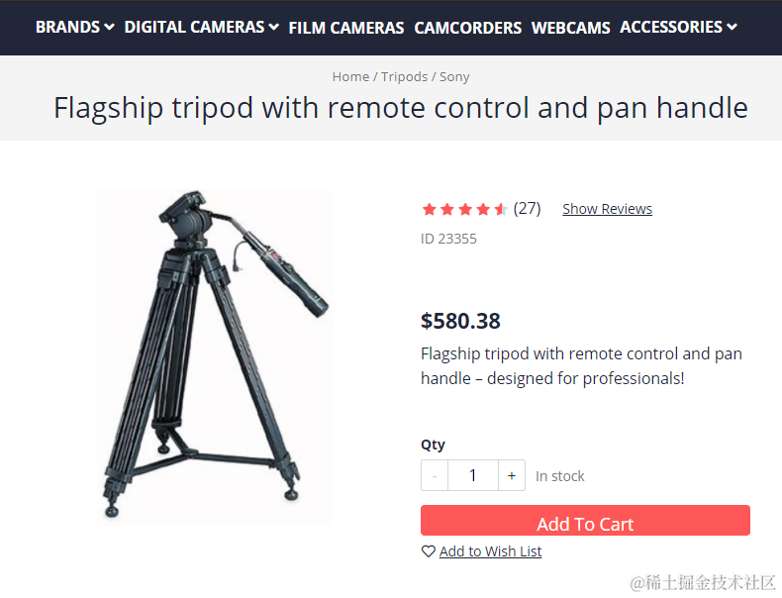Increase quantity with the plus button
The width and height of the screenshot is (782, 598).
512,475
